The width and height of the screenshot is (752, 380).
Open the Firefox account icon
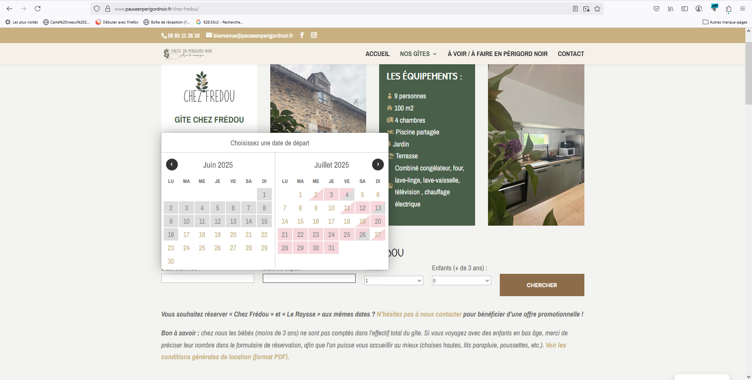699,9
